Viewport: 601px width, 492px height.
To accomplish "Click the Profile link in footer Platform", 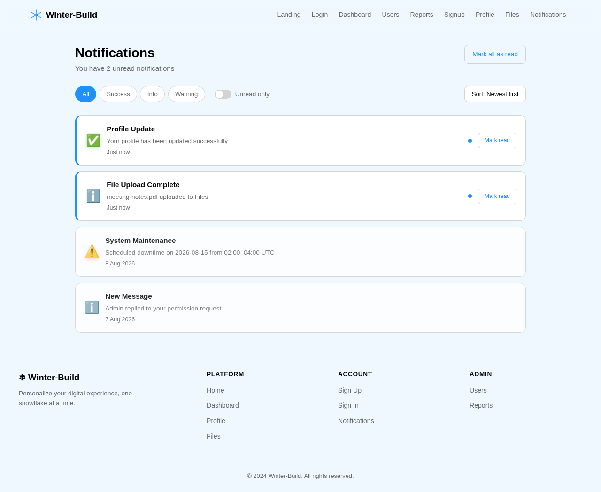I will [216, 421].
